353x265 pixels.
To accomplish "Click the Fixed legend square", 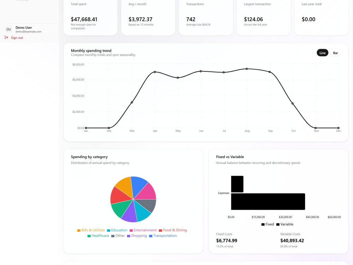I will [263, 224].
